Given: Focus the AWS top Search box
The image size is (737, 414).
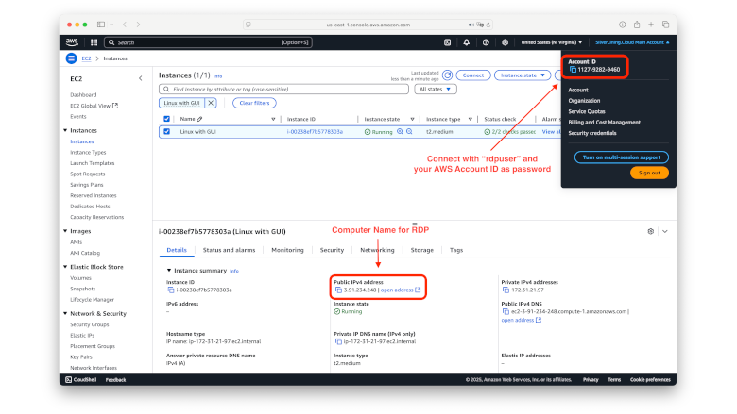Looking at the screenshot, I should (x=208, y=42).
